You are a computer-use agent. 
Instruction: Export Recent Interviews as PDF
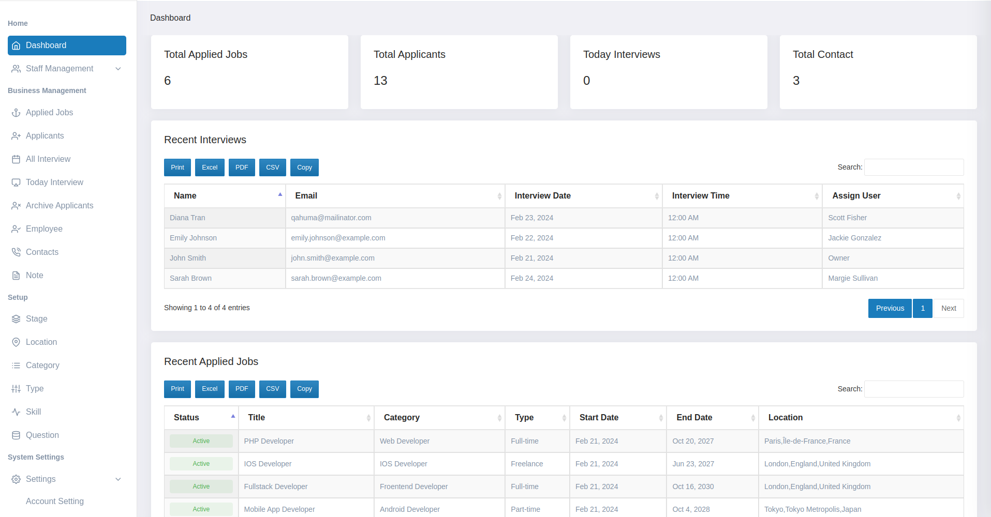coord(242,168)
